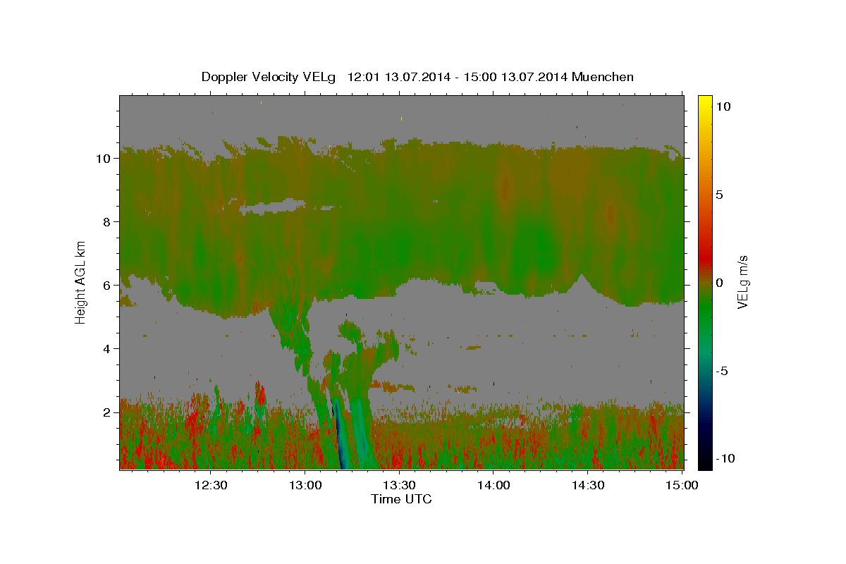Click the 'Time UTC' axis label
Screen dimensions: 846x564
click(401, 499)
